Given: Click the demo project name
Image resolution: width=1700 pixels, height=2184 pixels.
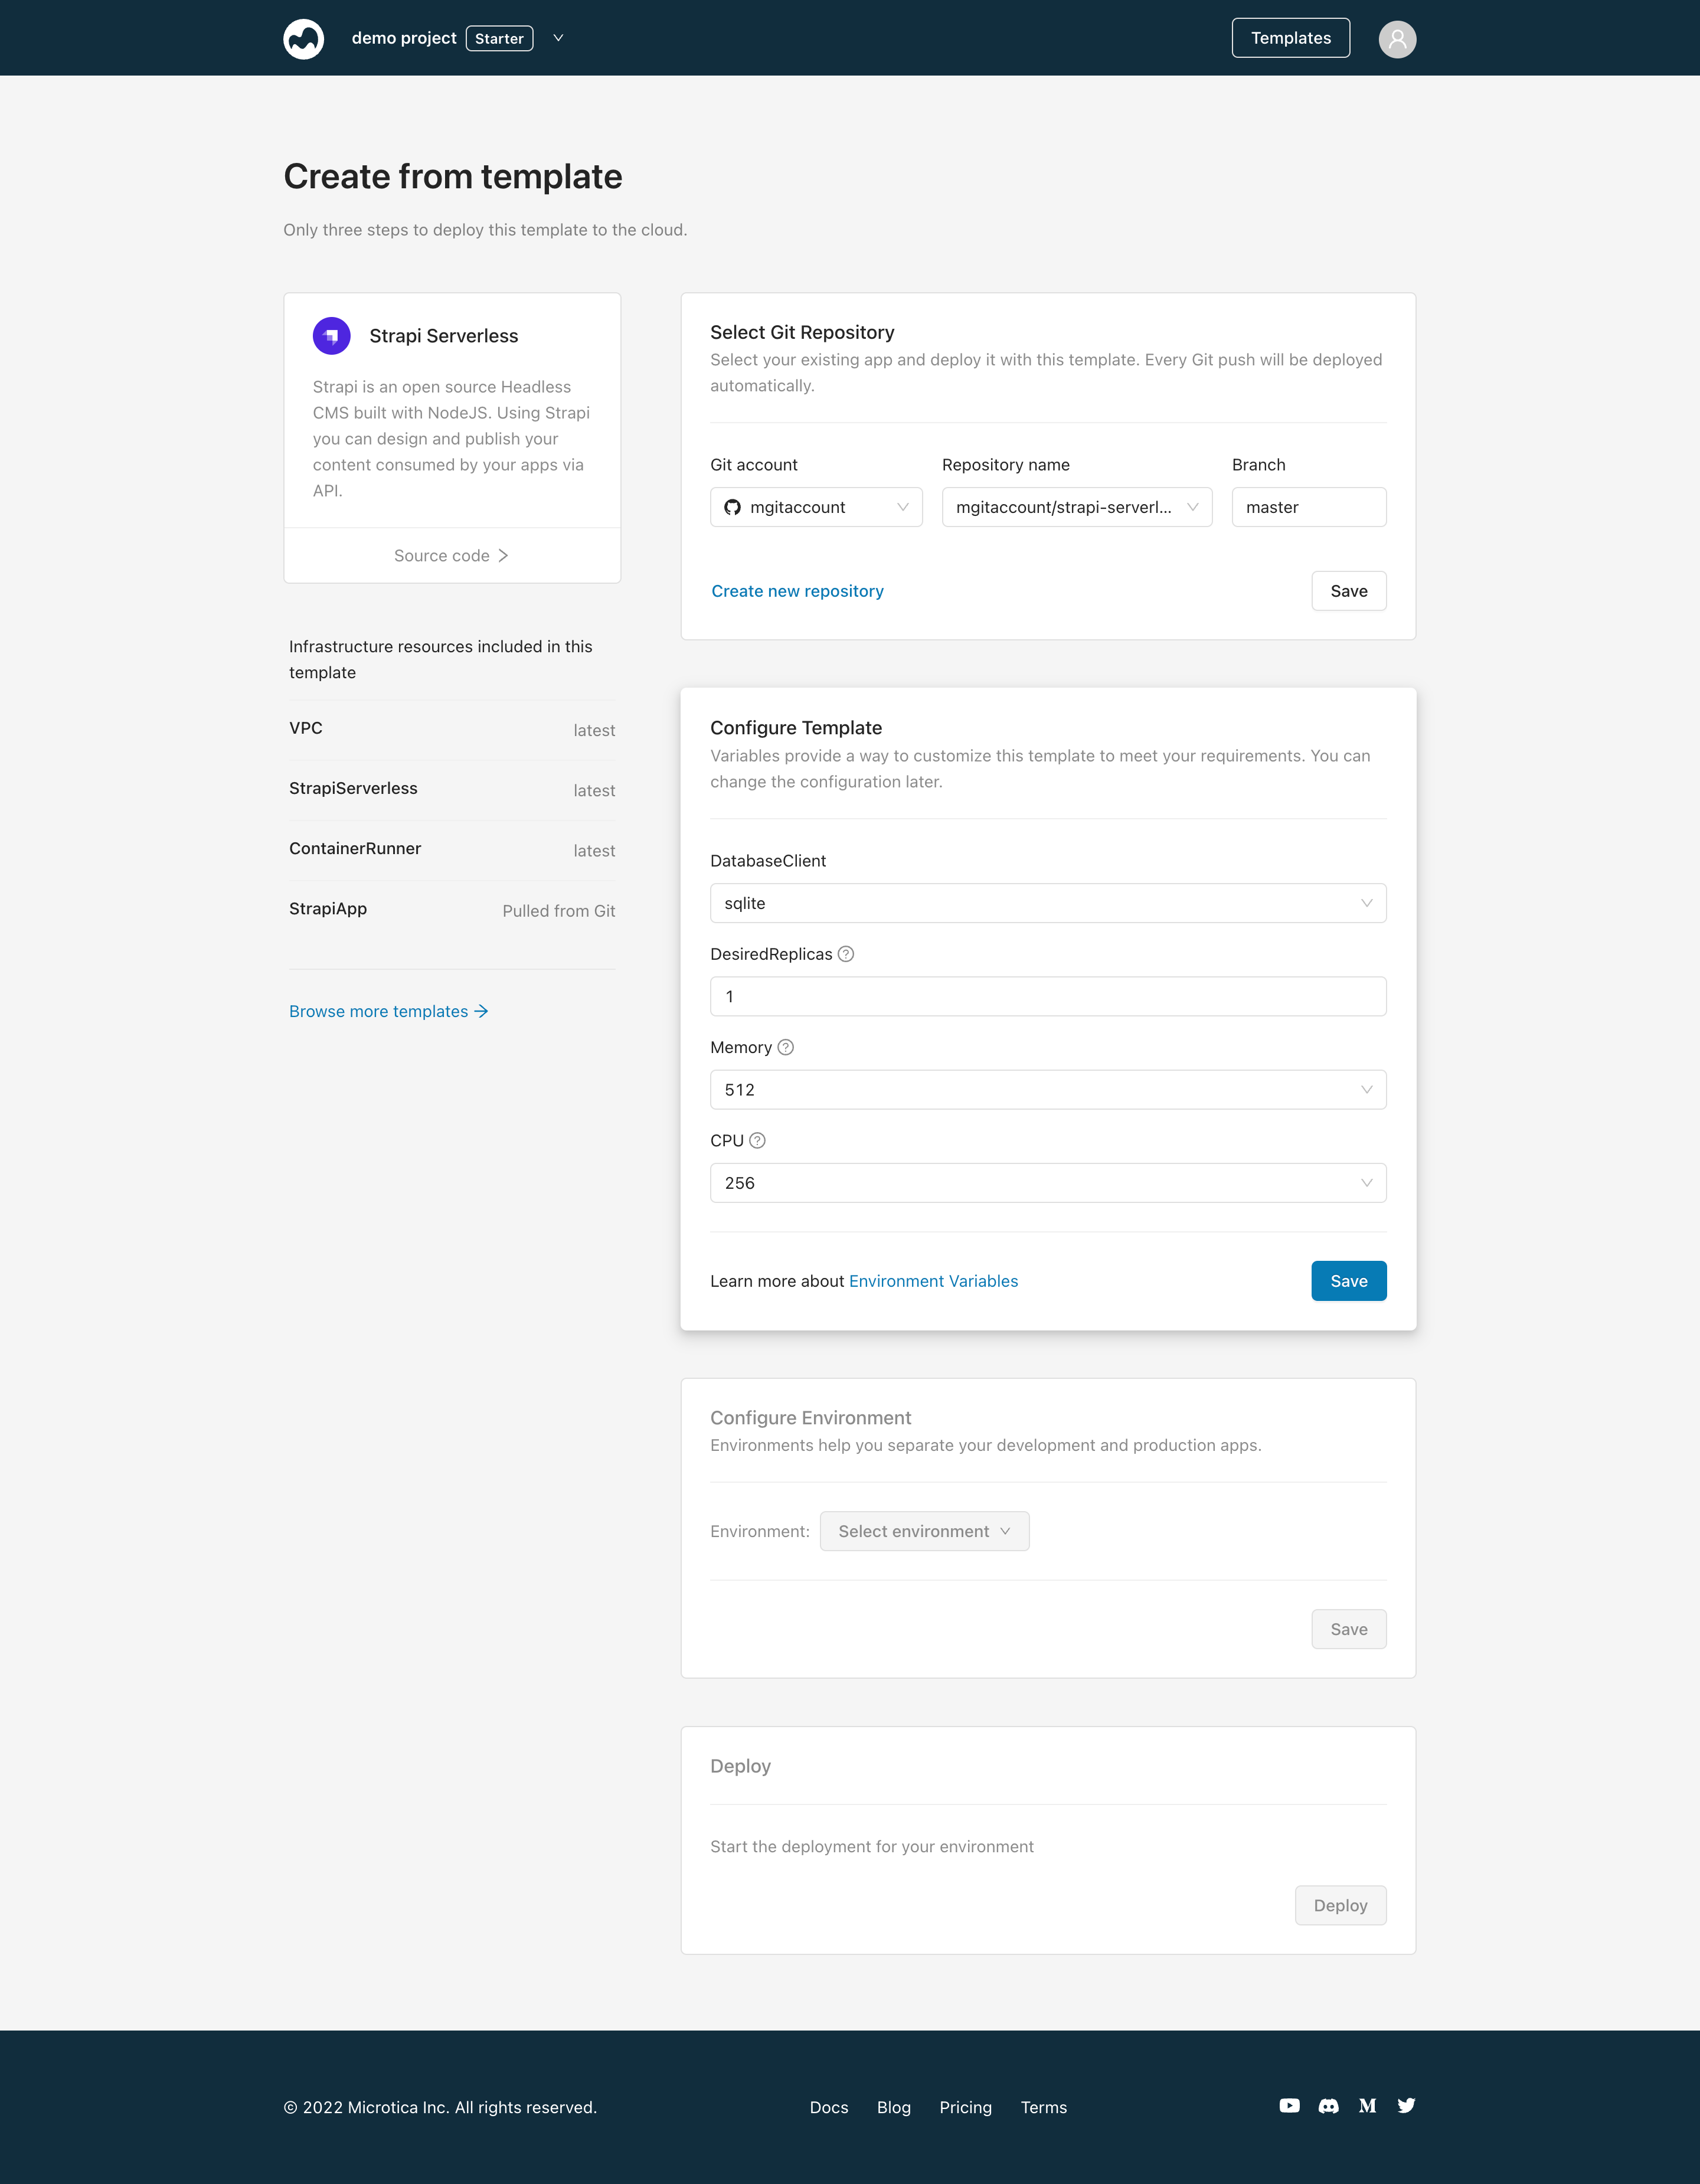Looking at the screenshot, I should [x=404, y=38].
